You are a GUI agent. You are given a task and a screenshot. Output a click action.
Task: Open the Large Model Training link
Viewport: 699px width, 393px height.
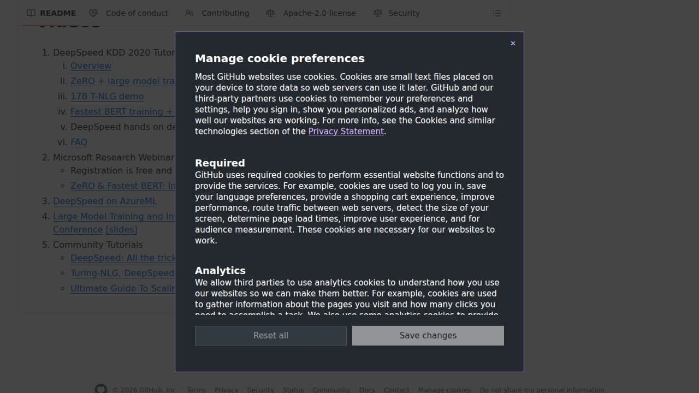114,217
